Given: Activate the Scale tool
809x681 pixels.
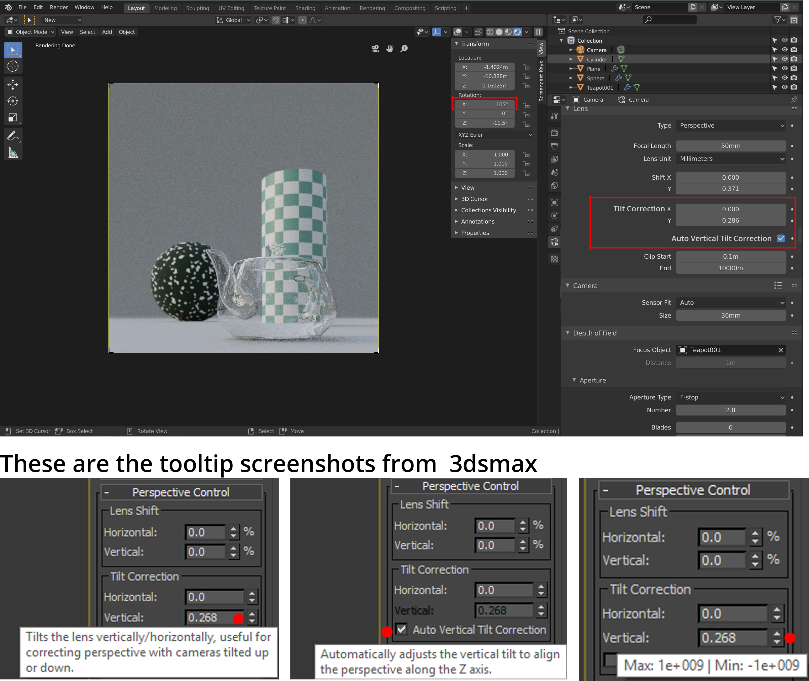Looking at the screenshot, I should tap(13, 118).
